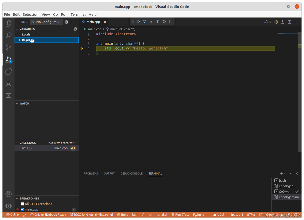The image size is (304, 220).
Task: Expand the Locals variables node
Action: coord(47,34)
